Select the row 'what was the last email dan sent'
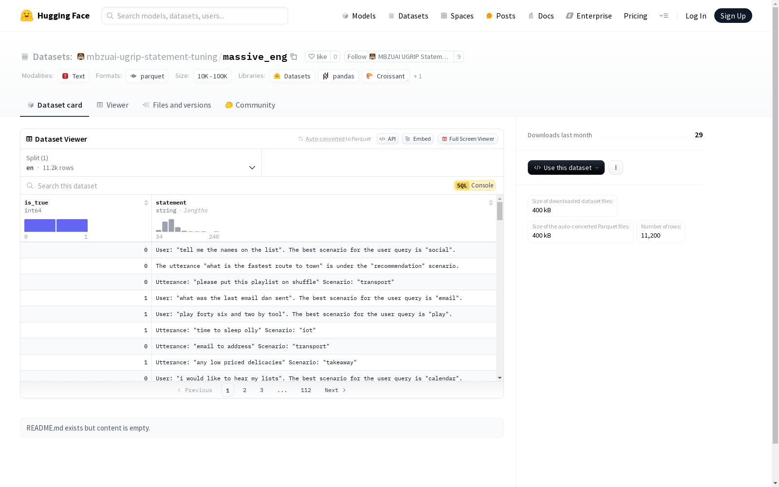The width and height of the screenshot is (779, 487). coord(258,298)
